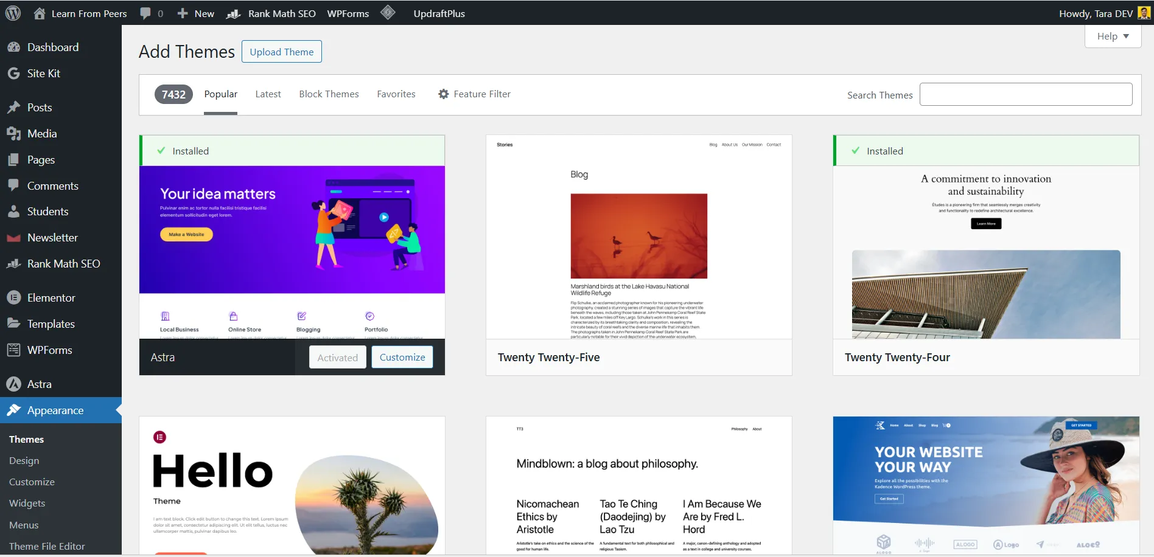Click the 7432 theme count badge
Image resolution: width=1154 pixels, height=557 pixels.
coord(173,94)
